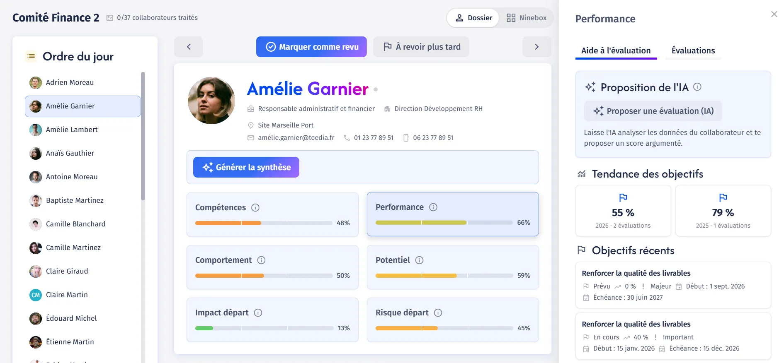
Task: Select Anaïs Gauthier in the agenda list
Action: pos(83,154)
